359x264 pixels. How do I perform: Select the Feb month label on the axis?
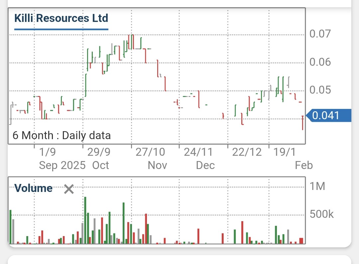click(303, 165)
